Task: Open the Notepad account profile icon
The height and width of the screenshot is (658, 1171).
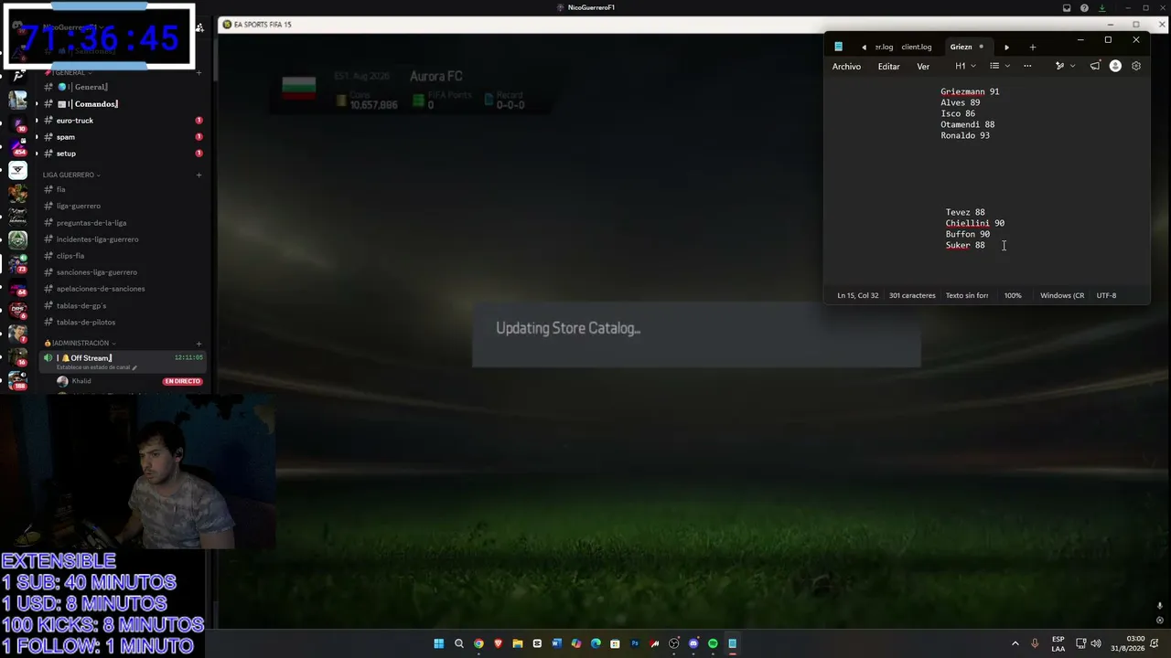Action: pyautogui.click(x=1115, y=66)
